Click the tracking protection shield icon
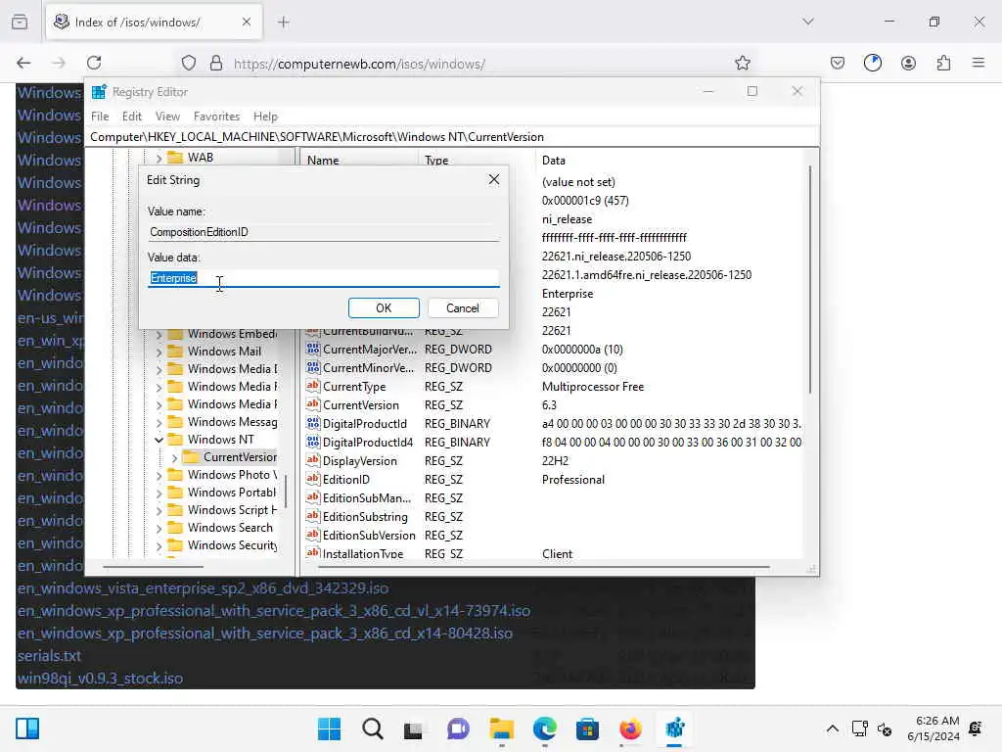The image size is (1002, 752). [x=189, y=63]
